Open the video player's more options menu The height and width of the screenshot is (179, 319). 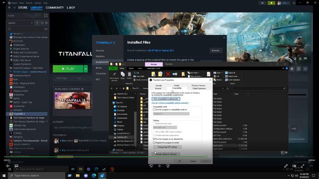point(311,166)
